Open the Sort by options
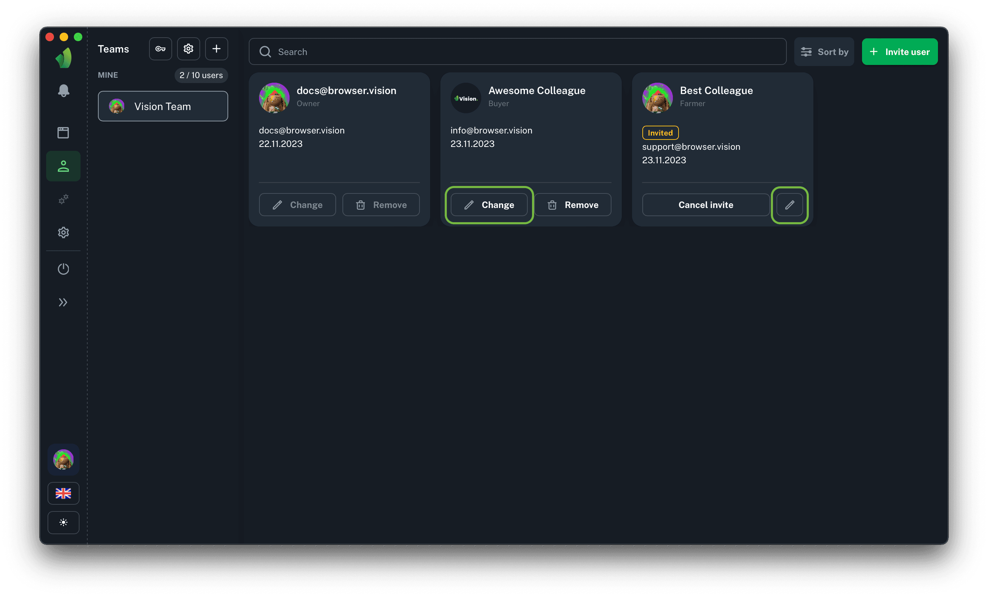 (x=824, y=52)
